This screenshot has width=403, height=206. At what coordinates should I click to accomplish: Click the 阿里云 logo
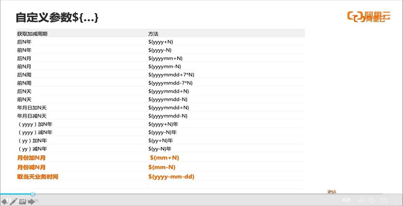pyautogui.click(x=369, y=17)
